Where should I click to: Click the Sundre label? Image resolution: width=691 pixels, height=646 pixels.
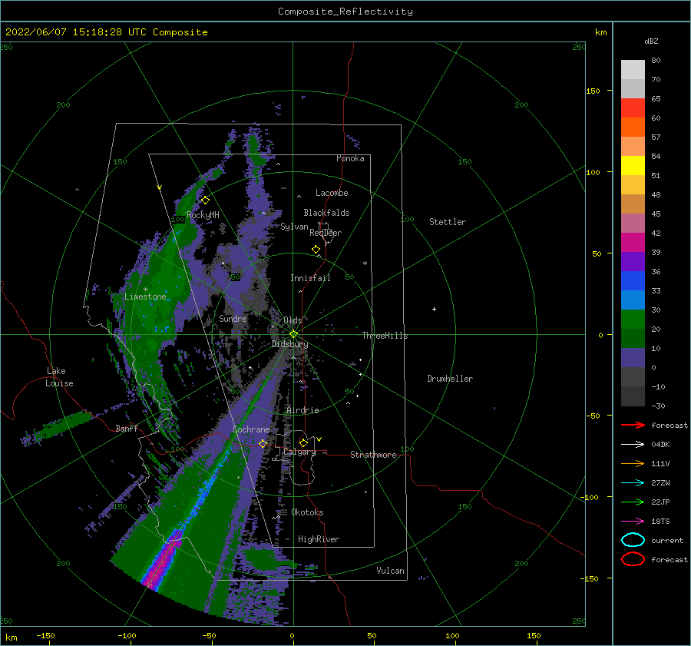pyautogui.click(x=233, y=318)
